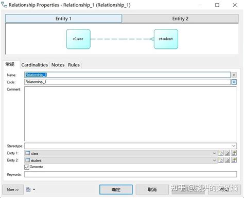244x198 pixels.
Task: Open the Notes tab
Action: tap(58, 65)
